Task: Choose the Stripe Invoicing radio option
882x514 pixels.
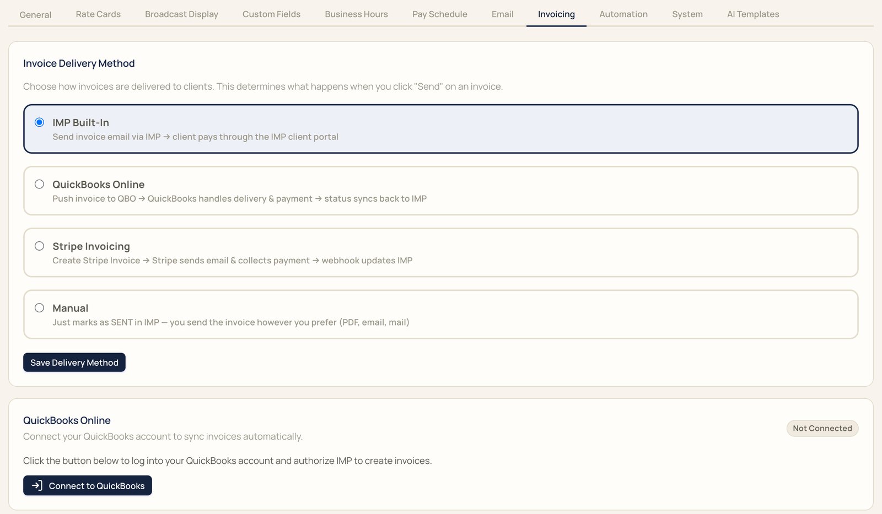Action: point(39,246)
